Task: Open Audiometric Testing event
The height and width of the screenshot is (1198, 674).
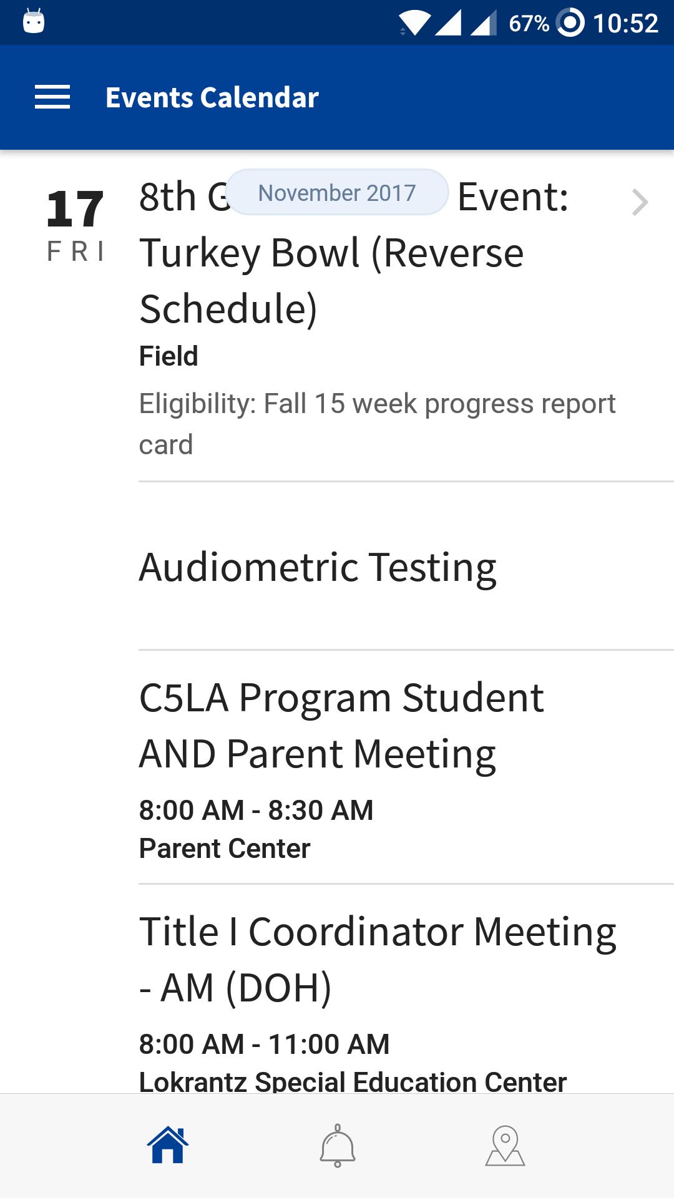Action: [x=318, y=567]
